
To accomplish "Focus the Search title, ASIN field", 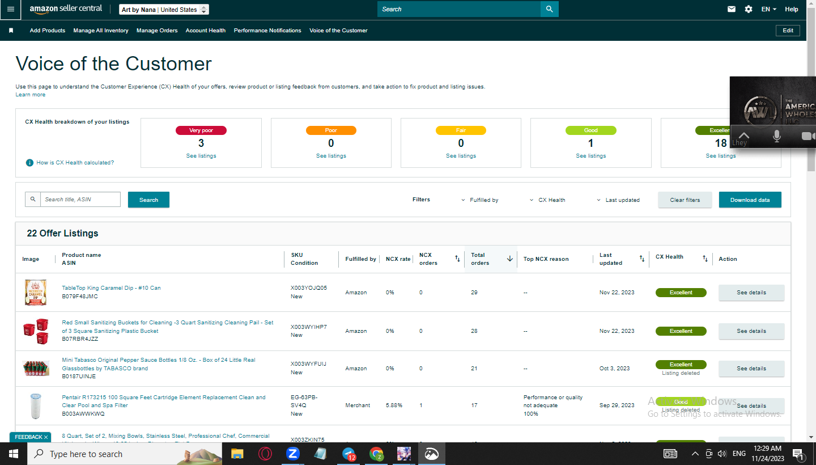I will [x=80, y=200].
